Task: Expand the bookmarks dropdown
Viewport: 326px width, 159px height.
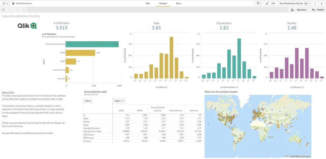Action: click(x=258, y=3)
